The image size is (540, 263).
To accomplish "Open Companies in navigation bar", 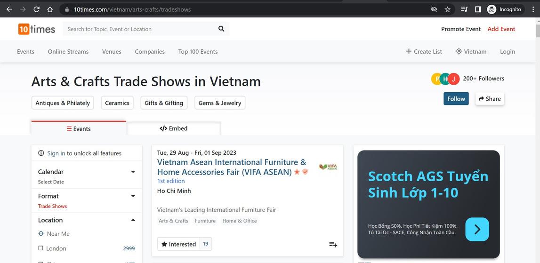I will [x=150, y=52].
